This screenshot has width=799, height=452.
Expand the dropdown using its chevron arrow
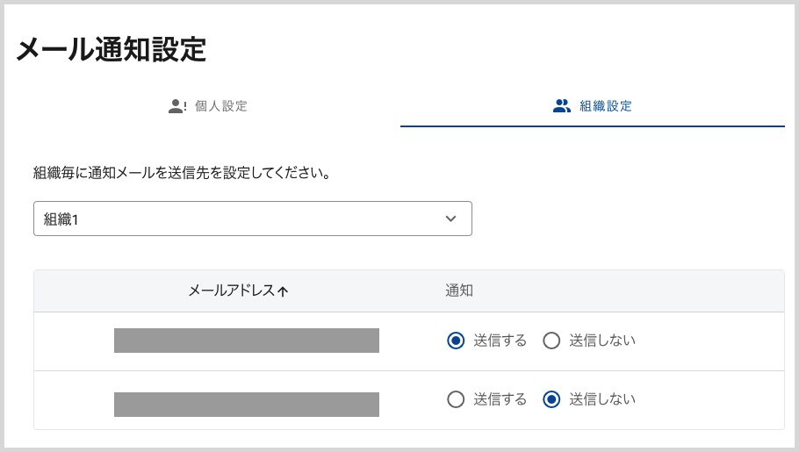pyautogui.click(x=450, y=219)
